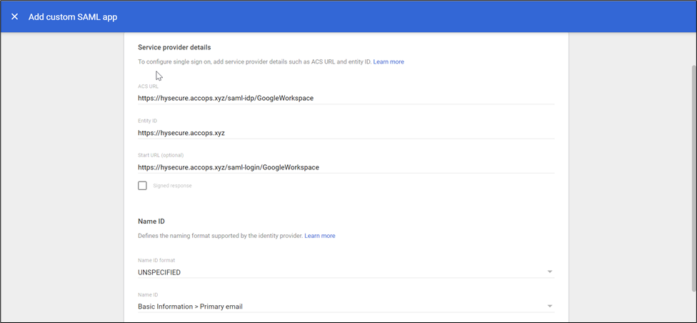Click the Start URL (optional) label
Screen dimensions: 697x323
[161, 155]
